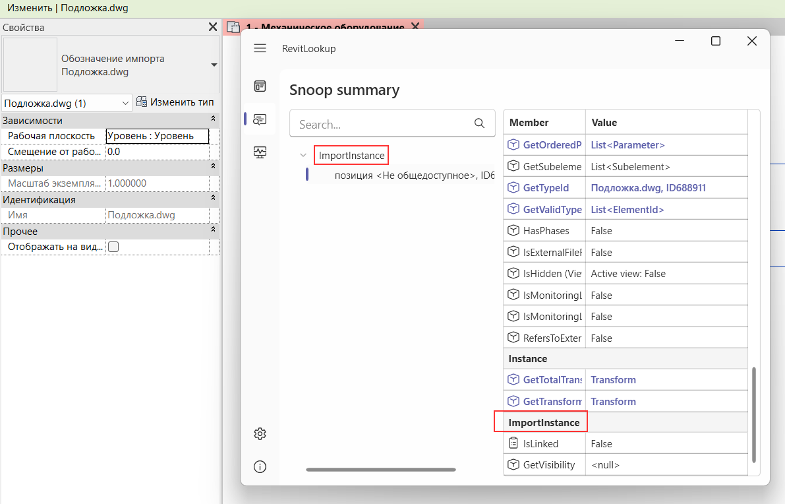Open the Подложка.dwg, ID688911 value link
Image resolution: width=785 pixels, height=504 pixels.
[x=649, y=188]
